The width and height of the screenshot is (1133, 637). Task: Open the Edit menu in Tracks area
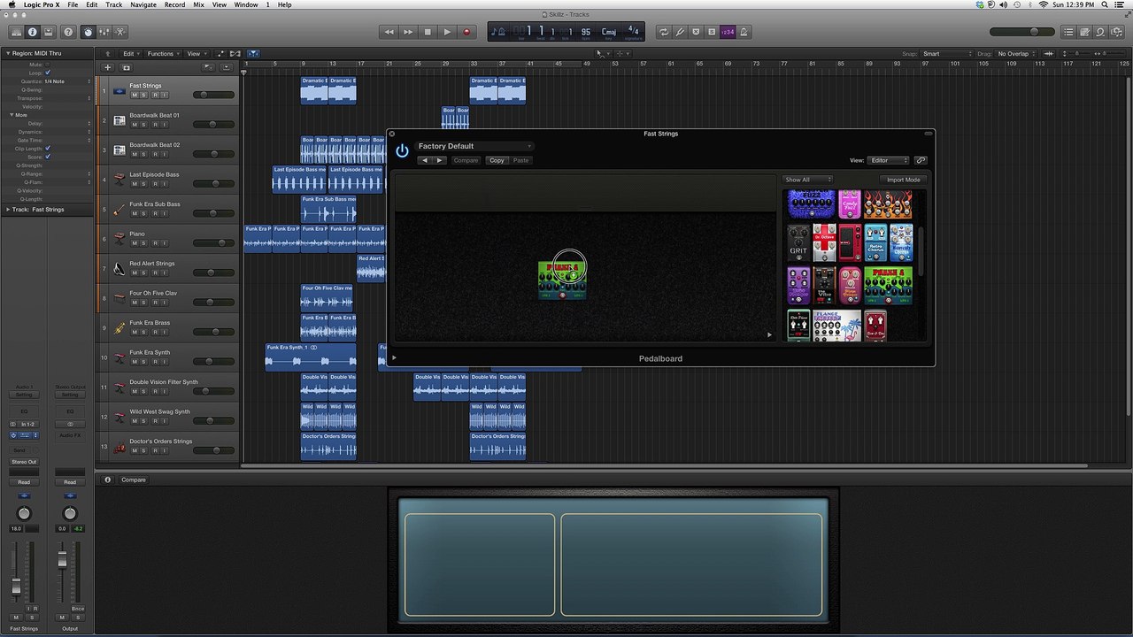click(130, 54)
